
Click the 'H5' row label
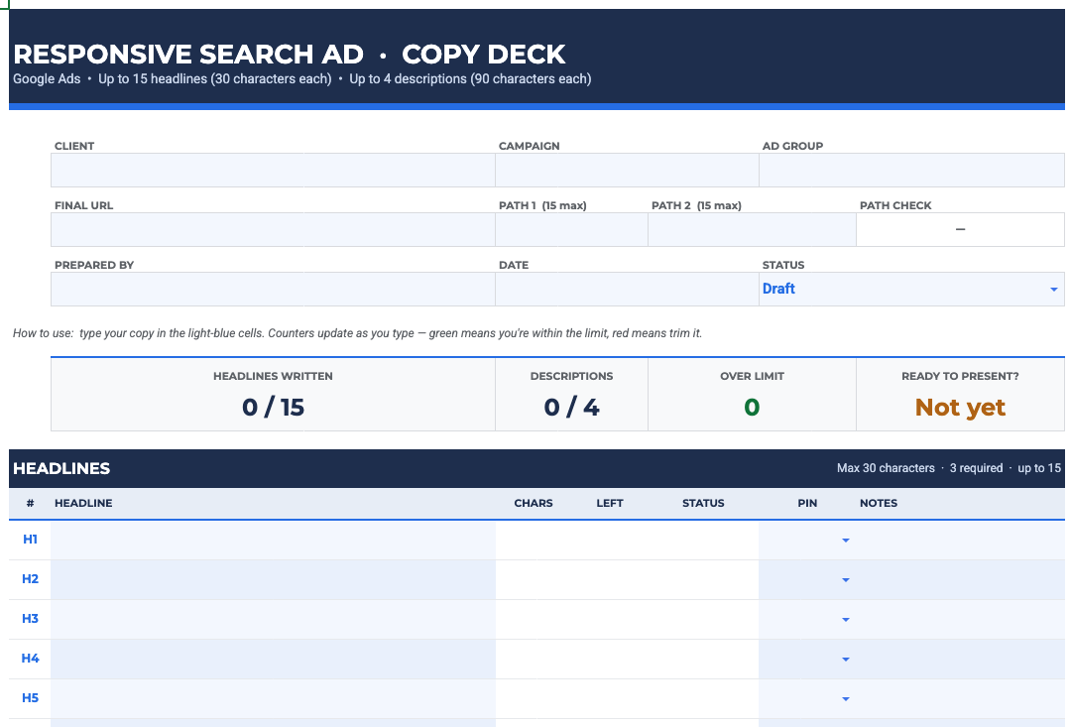pos(30,697)
